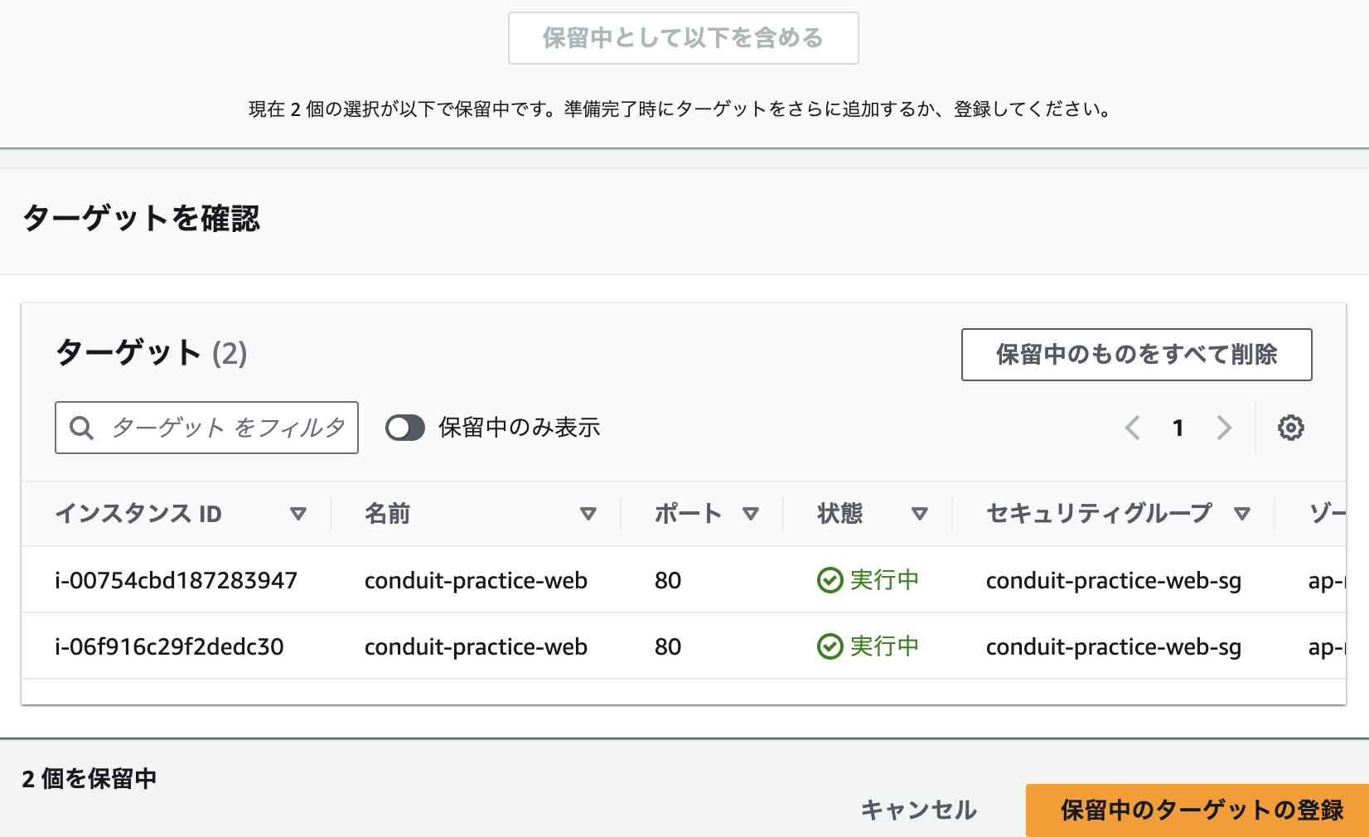Screen dimensions: 1369x837
Task: Click the キャンセル button
Action: [918, 810]
